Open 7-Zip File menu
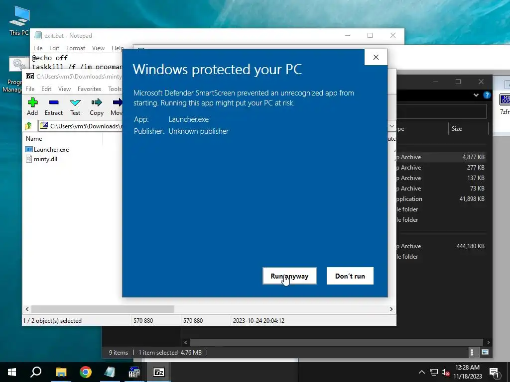510x382 pixels. point(30,89)
